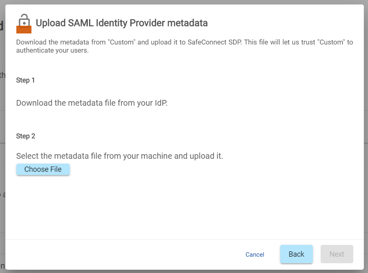Click the dimmed backdrop above the dialog
Screen dimensions: 368x273
click(x=184, y=2)
